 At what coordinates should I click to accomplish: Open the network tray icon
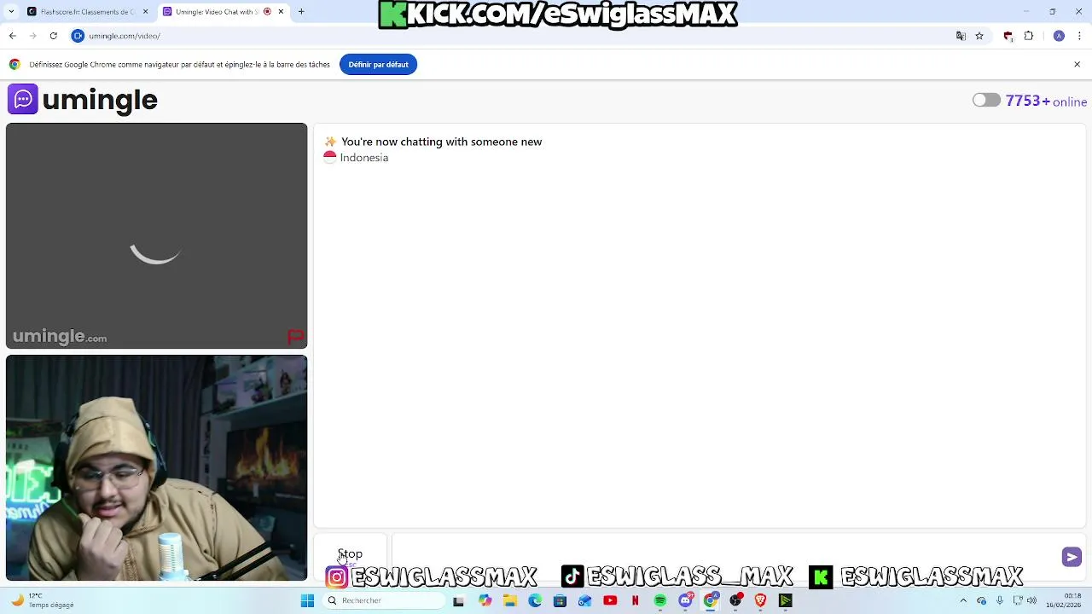click(1019, 600)
